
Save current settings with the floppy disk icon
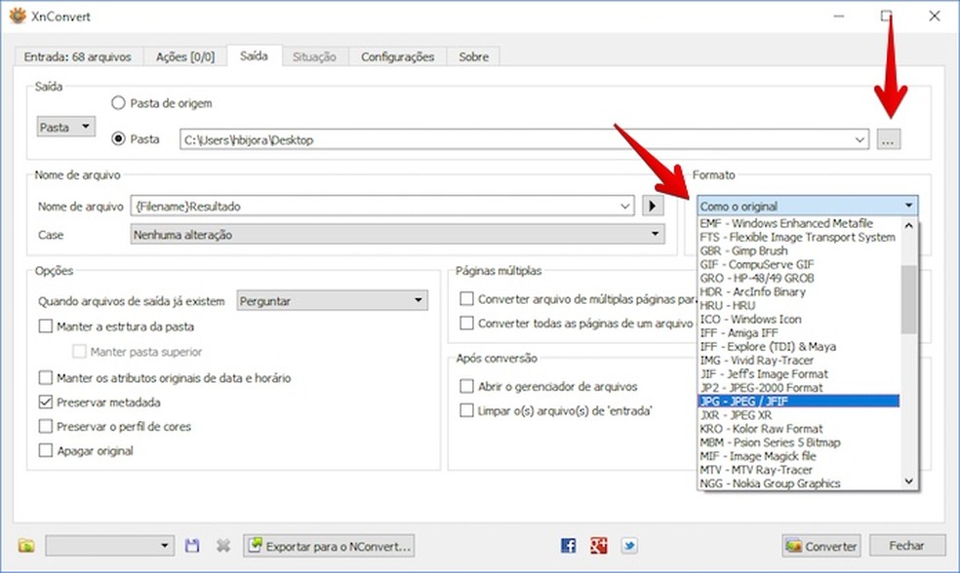192,546
